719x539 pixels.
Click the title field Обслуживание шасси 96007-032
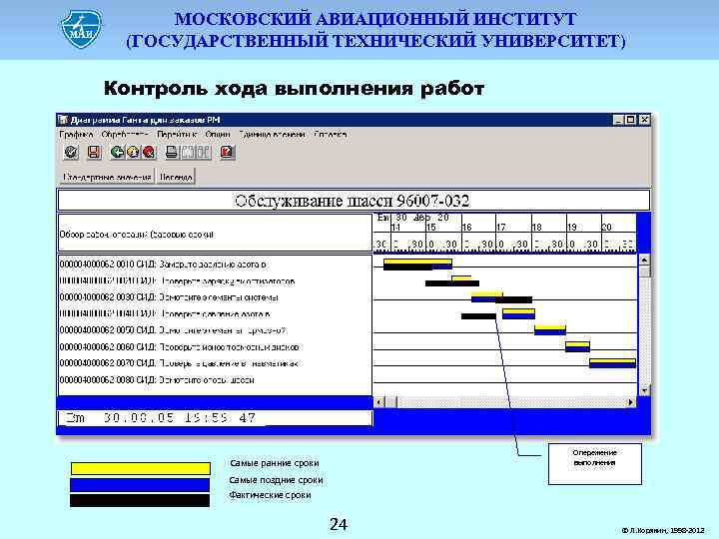[354, 201]
